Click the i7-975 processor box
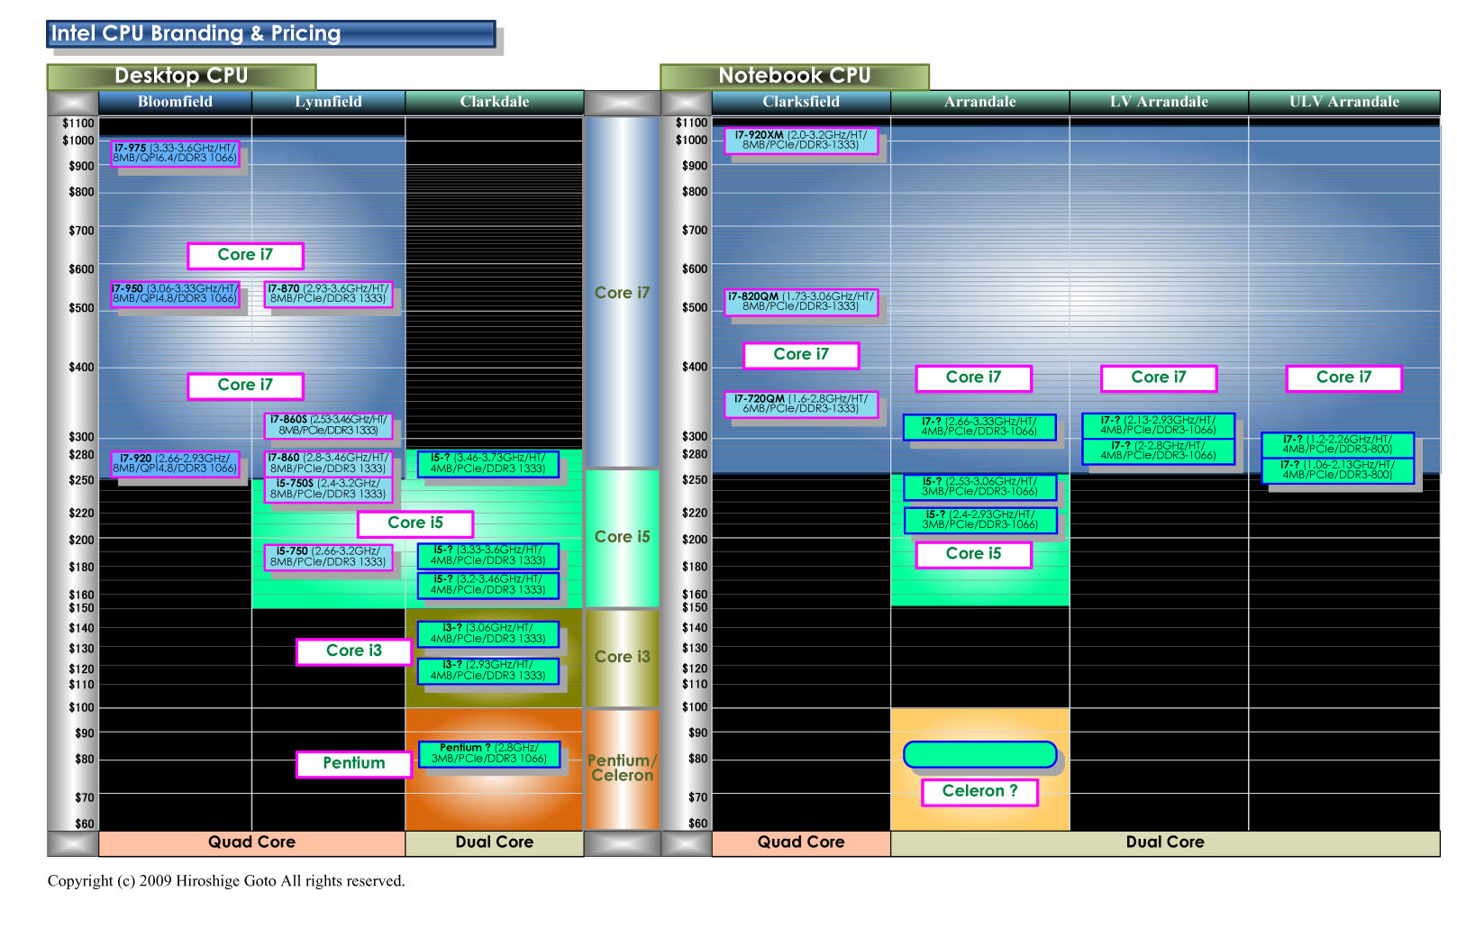1457x937 pixels. pyautogui.click(x=175, y=153)
